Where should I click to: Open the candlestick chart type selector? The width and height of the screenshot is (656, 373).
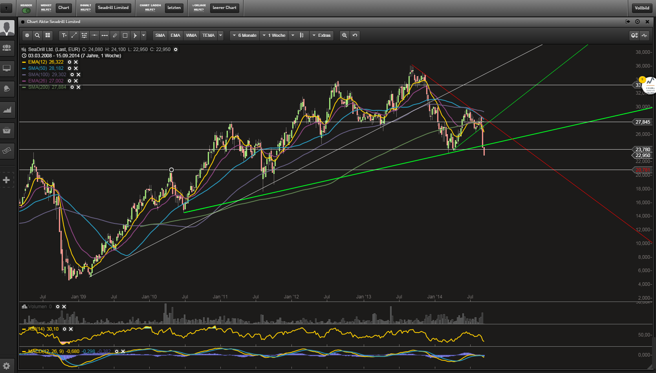(302, 35)
